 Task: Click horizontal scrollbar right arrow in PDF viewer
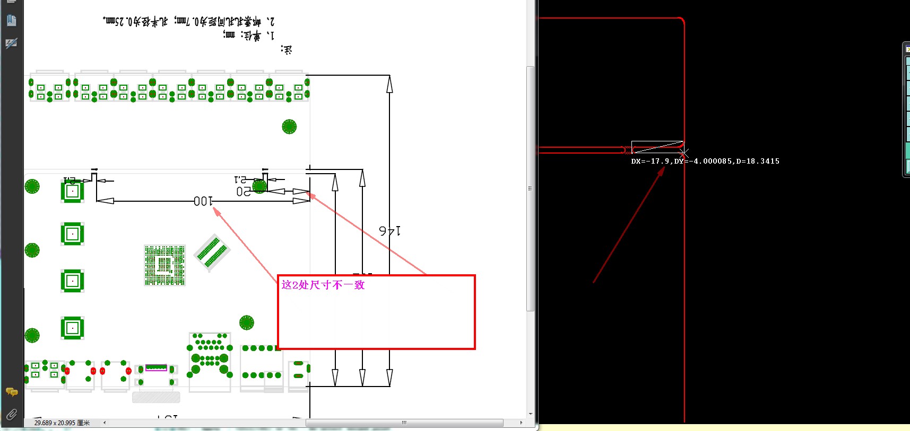521,423
